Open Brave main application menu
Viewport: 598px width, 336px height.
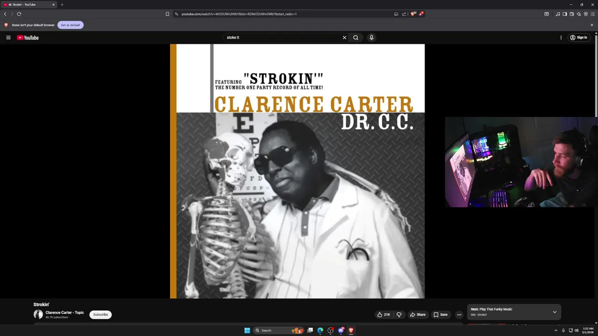pos(593,14)
